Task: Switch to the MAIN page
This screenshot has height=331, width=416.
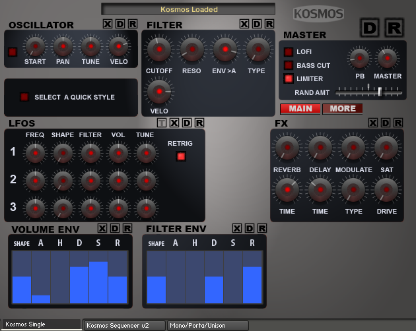Action: point(300,109)
